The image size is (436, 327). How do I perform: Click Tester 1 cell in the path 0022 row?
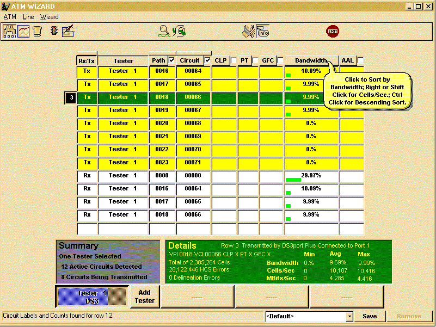[123, 150]
